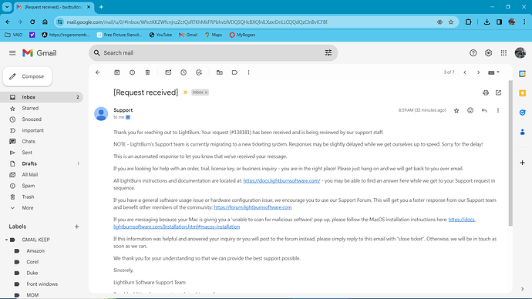Star the Support message
This screenshot has width=532, height=299.
[x=456, y=110]
